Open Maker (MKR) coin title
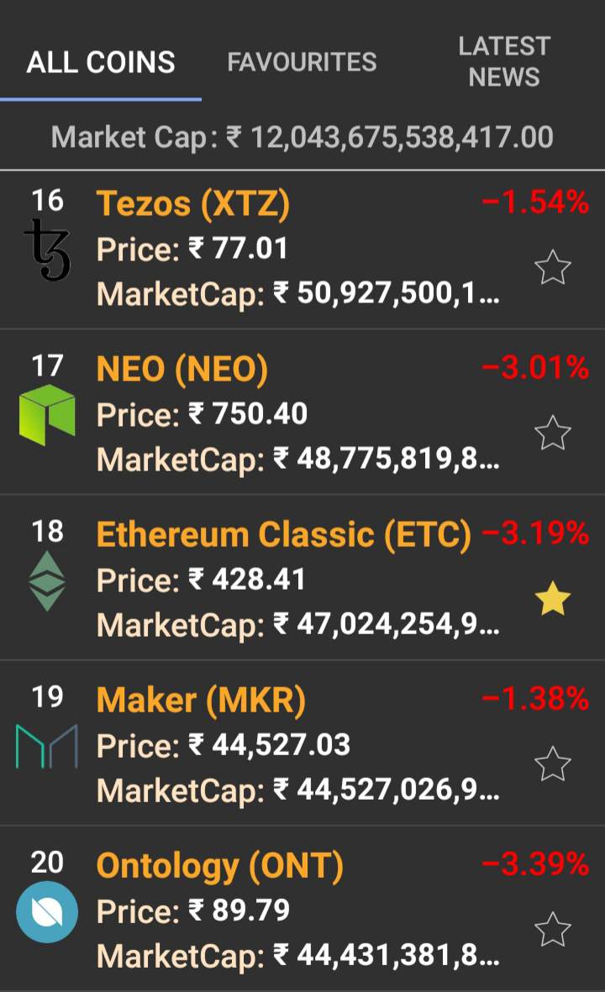 (201, 700)
